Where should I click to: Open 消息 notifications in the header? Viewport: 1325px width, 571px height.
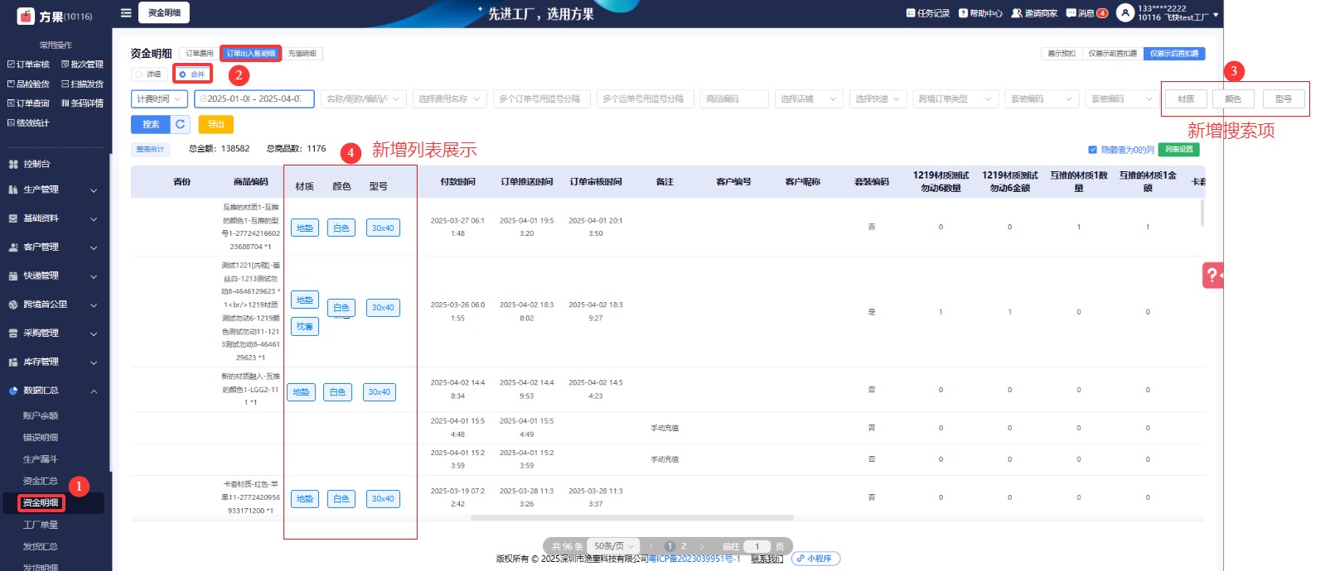(1086, 13)
